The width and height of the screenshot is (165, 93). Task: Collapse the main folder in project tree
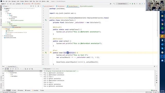pos(6,13)
